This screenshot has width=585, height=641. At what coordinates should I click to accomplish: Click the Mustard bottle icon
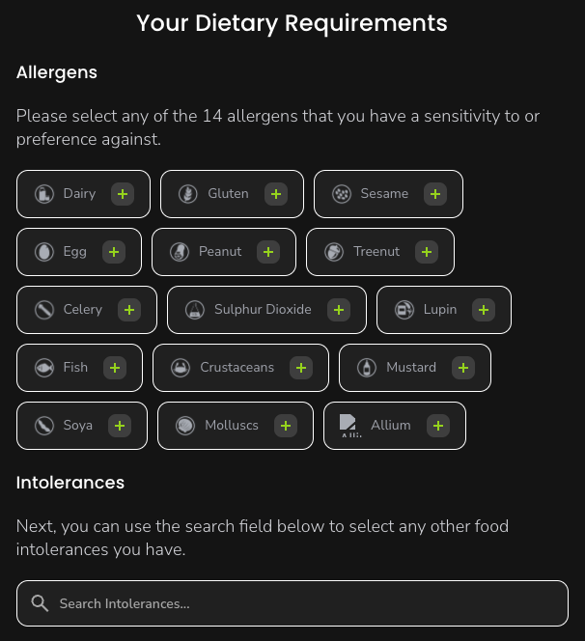[366, 368]
